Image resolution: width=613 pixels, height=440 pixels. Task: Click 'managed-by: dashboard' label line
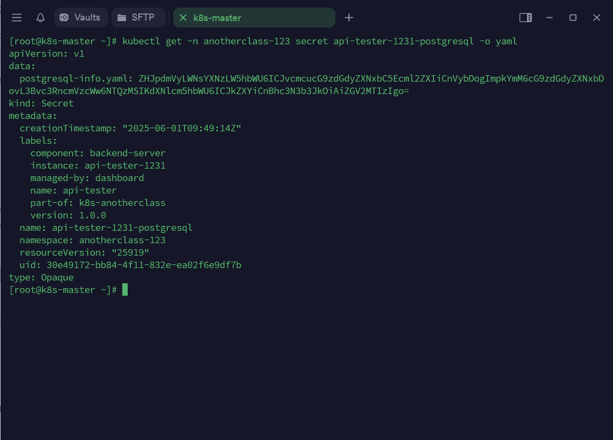coord(87,178)
